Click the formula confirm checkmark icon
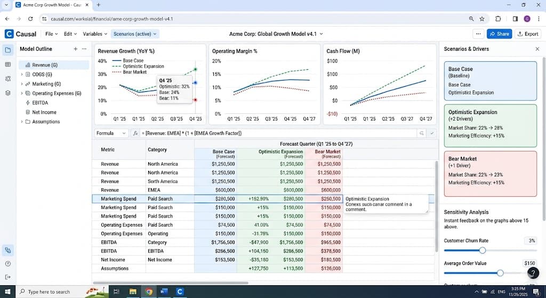Screen dimensions: 546x298 [432, 133]
